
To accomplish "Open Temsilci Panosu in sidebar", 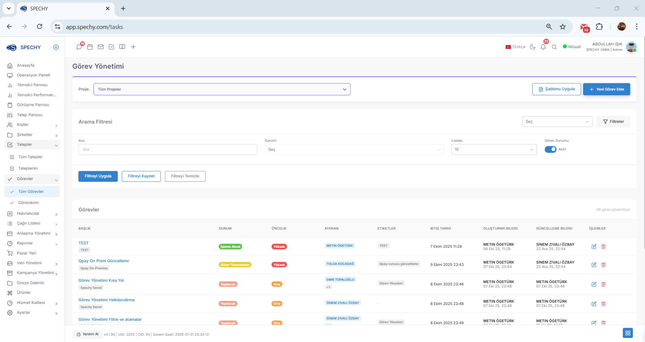I will click(x=32, y=85).
